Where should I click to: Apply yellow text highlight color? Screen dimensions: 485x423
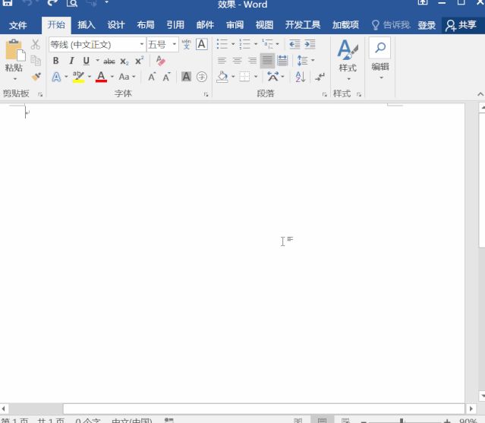[x=79, y=77]
